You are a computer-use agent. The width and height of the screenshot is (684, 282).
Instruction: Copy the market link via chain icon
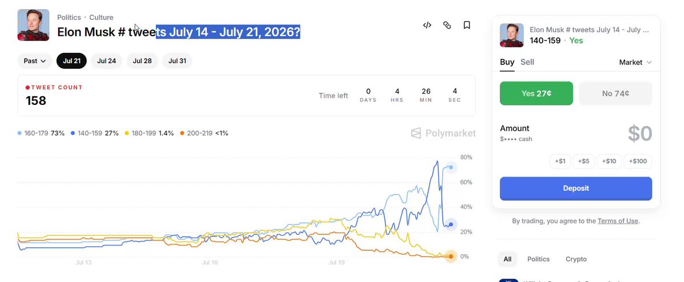(x=447, y=25)
